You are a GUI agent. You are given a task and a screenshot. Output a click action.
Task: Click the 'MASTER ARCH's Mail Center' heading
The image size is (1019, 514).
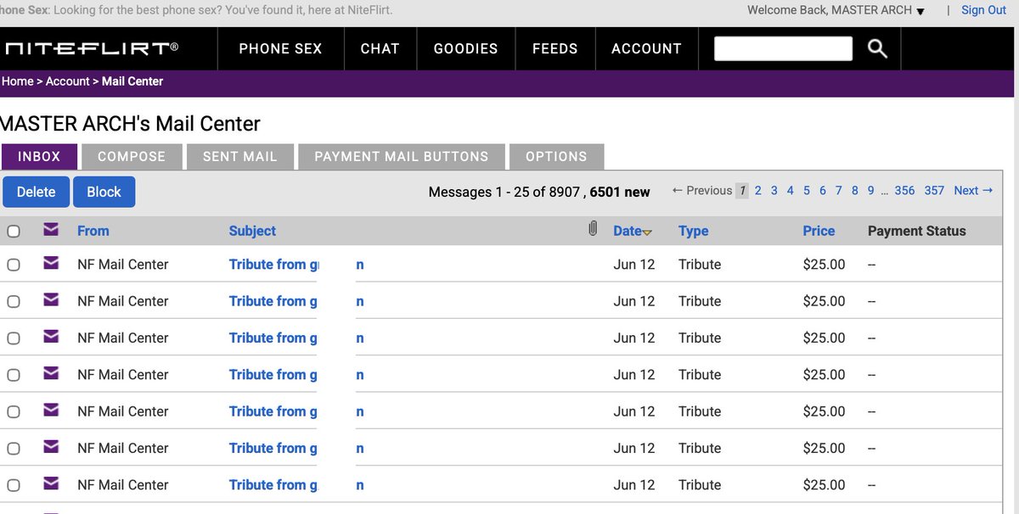(130, 124)
